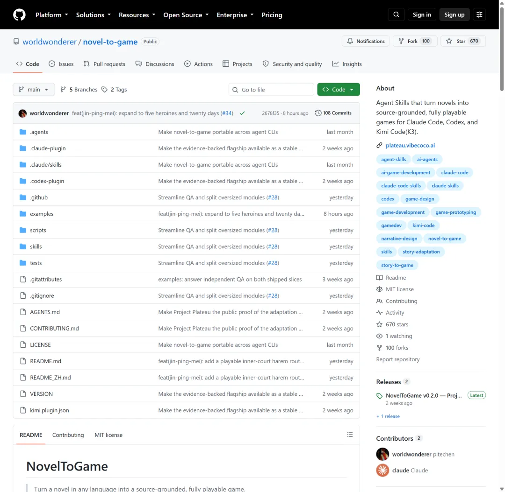Select the claude-code topic tag
Screen dimensions: 505x492
tap(454, 172)
